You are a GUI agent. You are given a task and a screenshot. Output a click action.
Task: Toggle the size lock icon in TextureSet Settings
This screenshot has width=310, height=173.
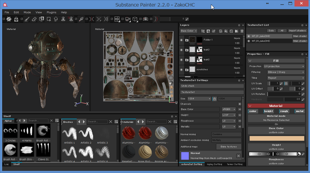(214, 99)
